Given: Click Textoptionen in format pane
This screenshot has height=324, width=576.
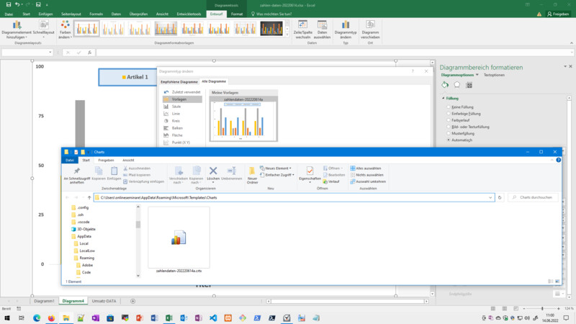Looking at the screenshot, I should coord(494,75).
